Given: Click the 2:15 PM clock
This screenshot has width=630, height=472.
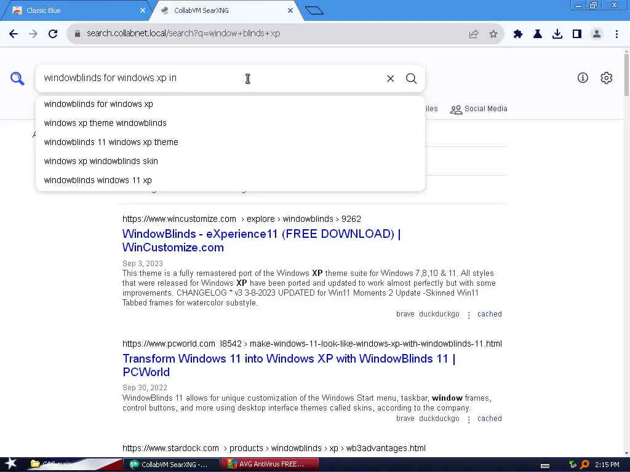Looking at the screenshot, I should 607,465.
